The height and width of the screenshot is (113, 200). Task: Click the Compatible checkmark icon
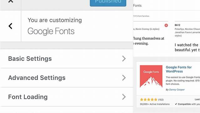coord(176,104)
